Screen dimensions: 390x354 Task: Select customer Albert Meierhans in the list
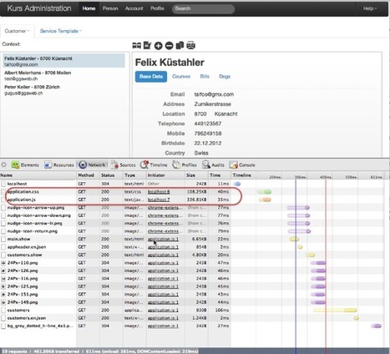pyautogui.click(x=63, y=75)
